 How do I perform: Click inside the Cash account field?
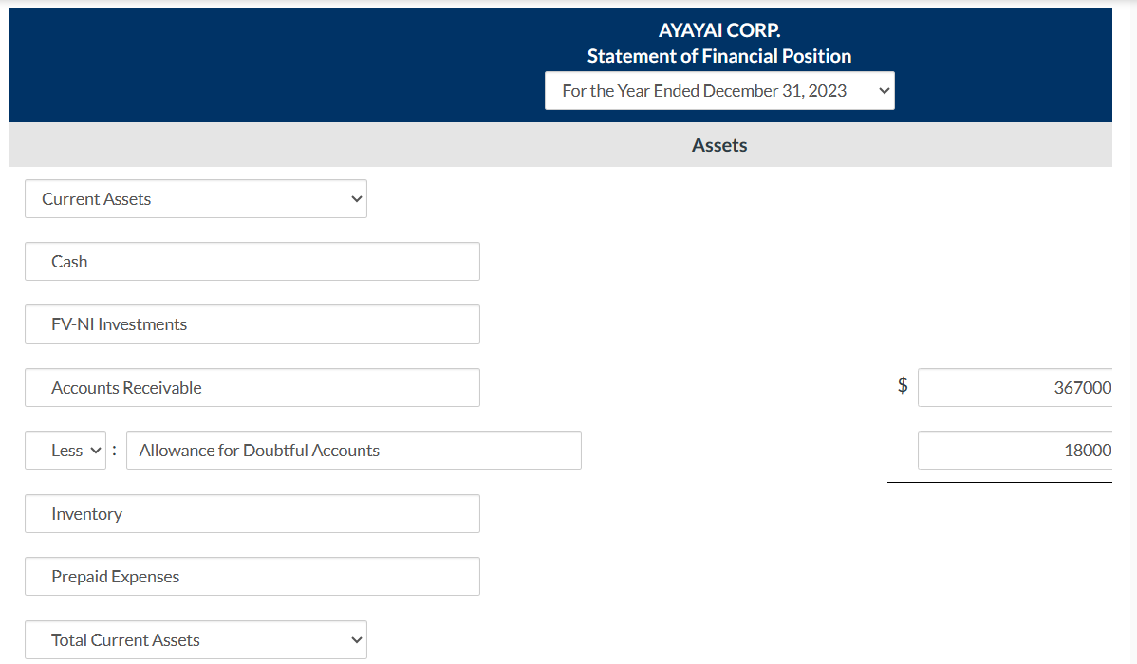point(252,261)
